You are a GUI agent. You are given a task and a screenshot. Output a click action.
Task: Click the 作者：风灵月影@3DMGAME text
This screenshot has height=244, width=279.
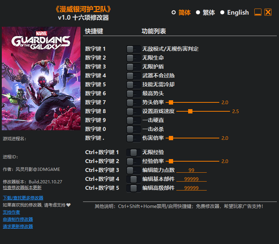coord(31,169)
